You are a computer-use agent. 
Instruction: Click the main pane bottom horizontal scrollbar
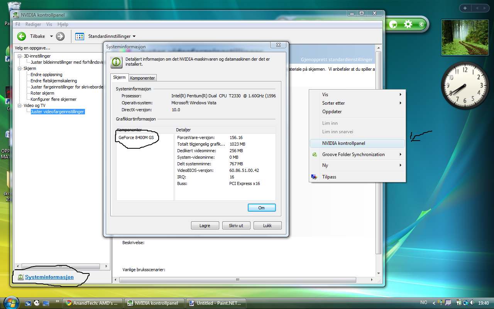tap(244, 279)
